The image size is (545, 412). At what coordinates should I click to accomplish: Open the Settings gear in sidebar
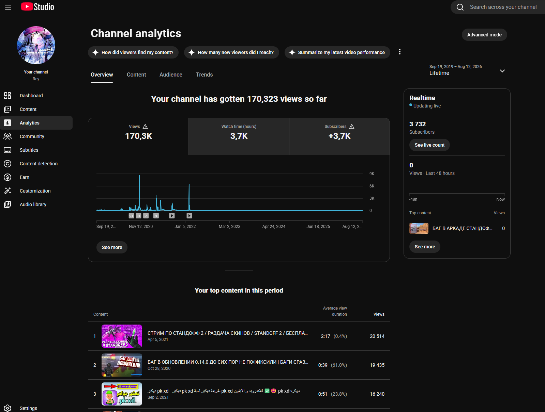(7, 408)
